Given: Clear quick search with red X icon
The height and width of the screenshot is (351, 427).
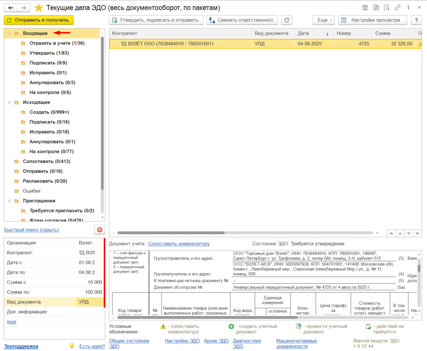Looking at the screenshot, I should coord(100,230).
